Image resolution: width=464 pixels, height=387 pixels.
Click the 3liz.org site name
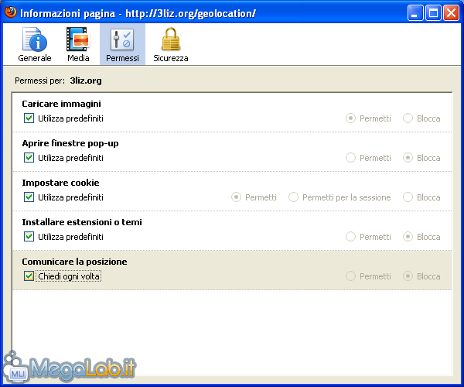(x=86, y=80)
